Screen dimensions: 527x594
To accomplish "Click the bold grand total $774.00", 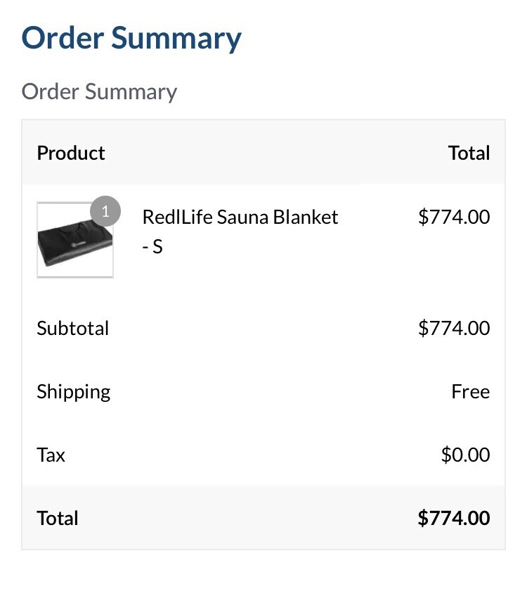I will click(x=454, y=518).
